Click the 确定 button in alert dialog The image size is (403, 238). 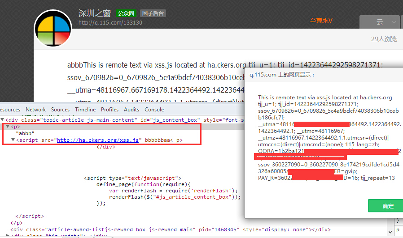(x=388, y=206)
